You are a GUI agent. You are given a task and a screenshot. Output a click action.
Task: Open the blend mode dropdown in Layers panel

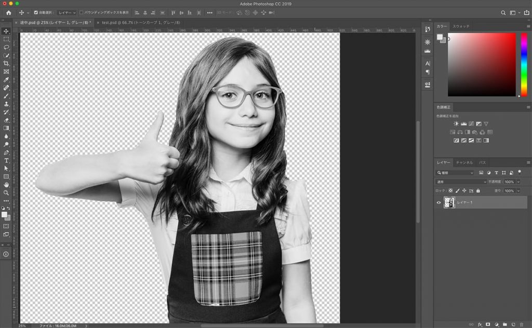(x=461, y=182)
